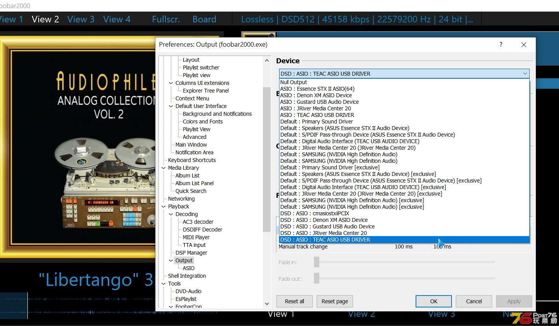This screenshot has width=559, height=326.
Task: Click the Reset page button
Action: 335,301
